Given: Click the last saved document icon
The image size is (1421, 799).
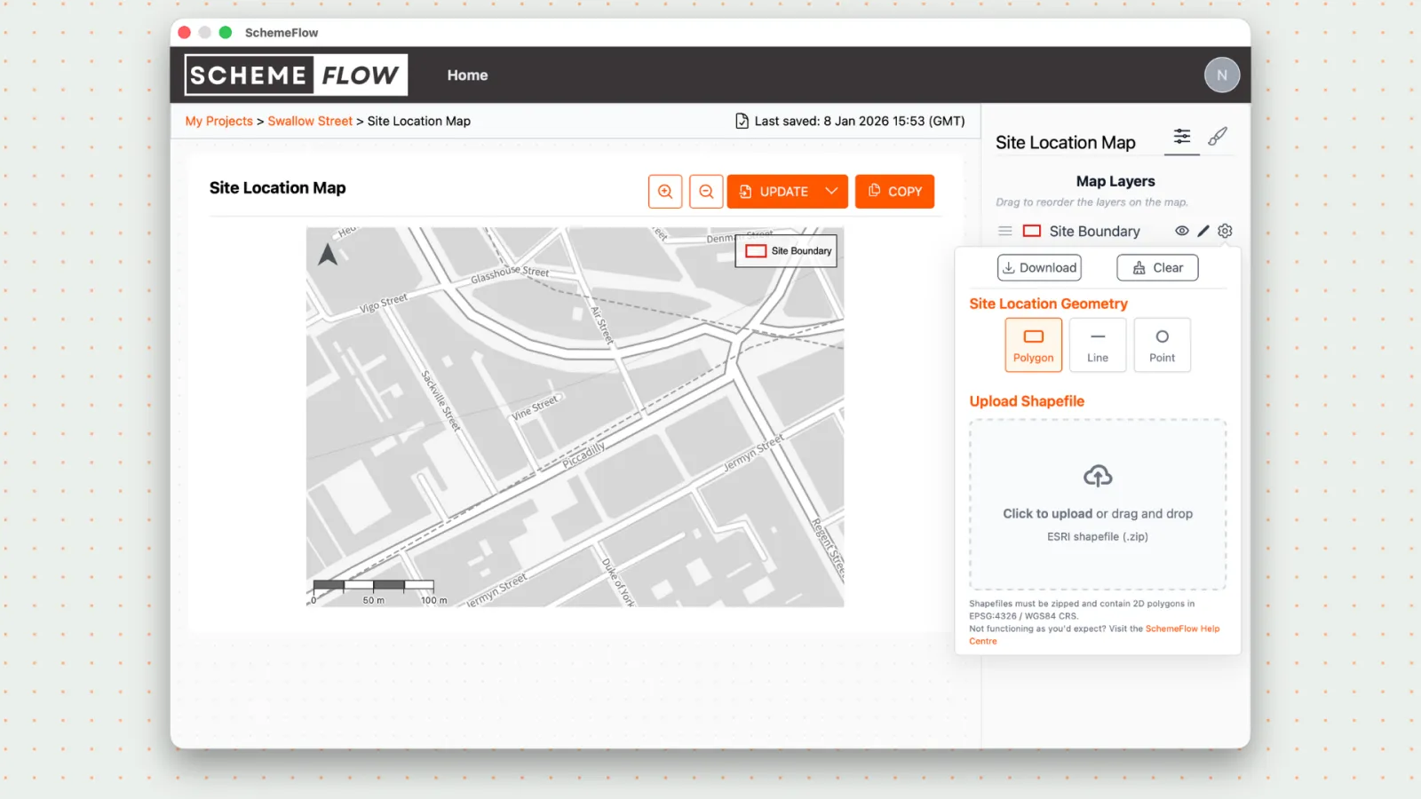Looking at the screenshot, I should tap(742, 121).
